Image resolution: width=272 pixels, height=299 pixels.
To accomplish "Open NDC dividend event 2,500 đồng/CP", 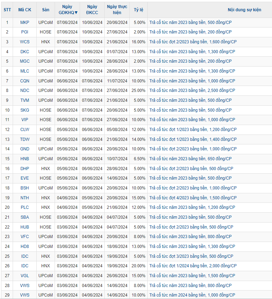I will (193, 91).
